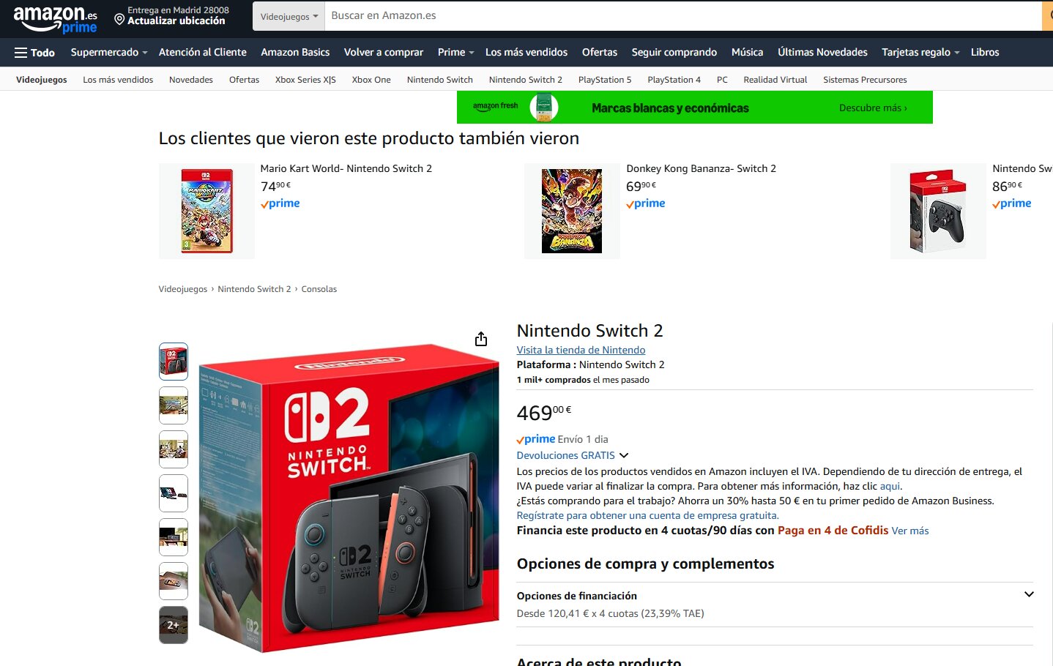
Task: Expand the Supermercado dropdown menu
Action: tap(109, 53)
